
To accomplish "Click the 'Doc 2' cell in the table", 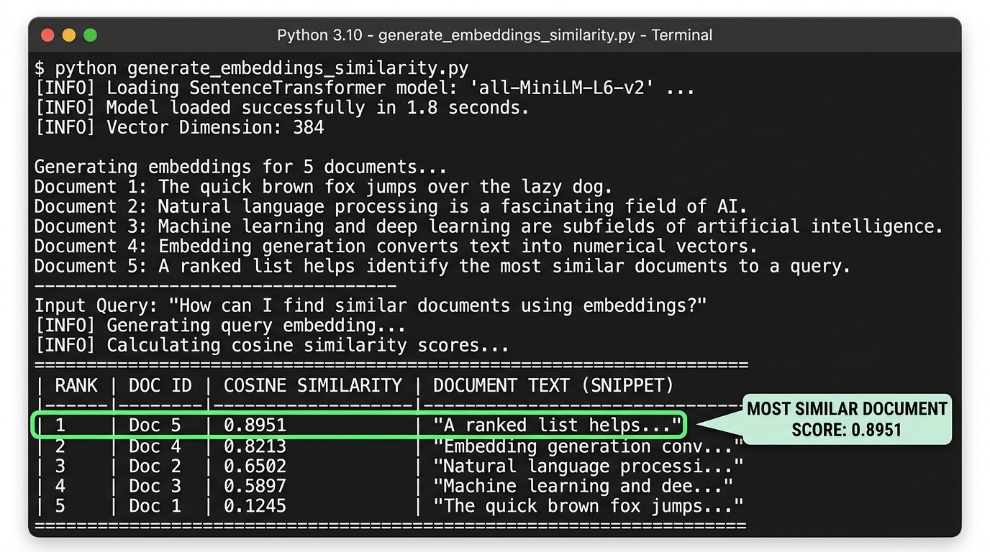I will [155, 466].
